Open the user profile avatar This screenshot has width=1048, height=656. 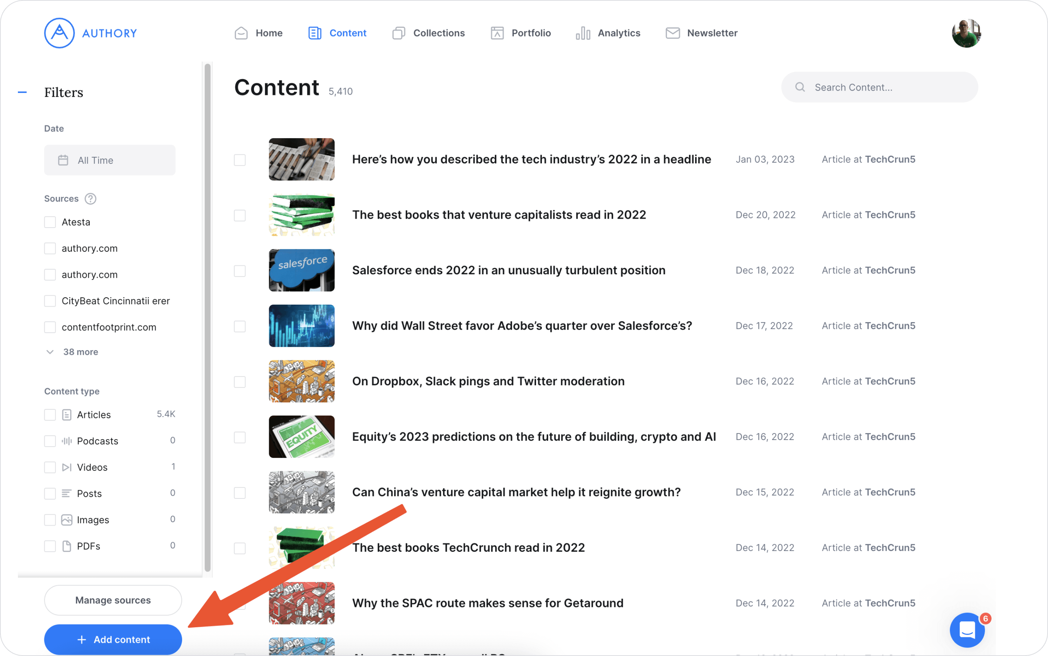tap(966, 33)
